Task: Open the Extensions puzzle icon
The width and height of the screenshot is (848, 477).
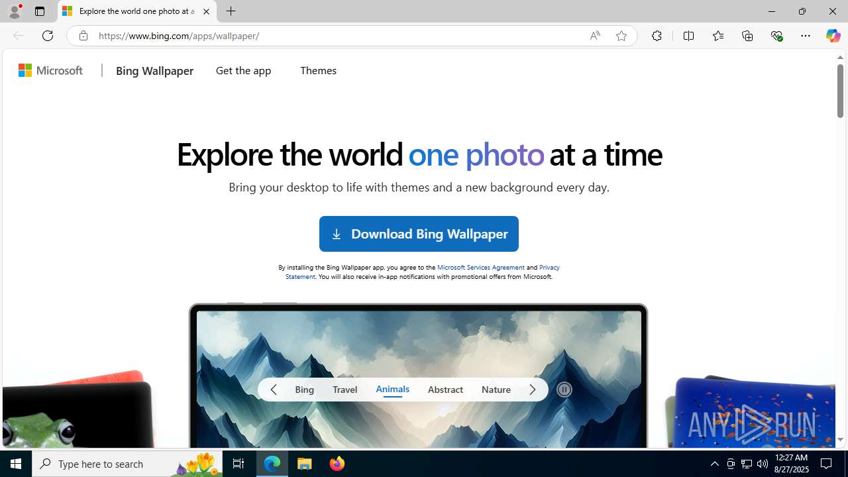Action: pos(657,36)
